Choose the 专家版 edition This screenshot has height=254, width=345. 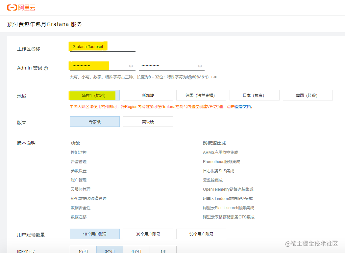(95, 122)
